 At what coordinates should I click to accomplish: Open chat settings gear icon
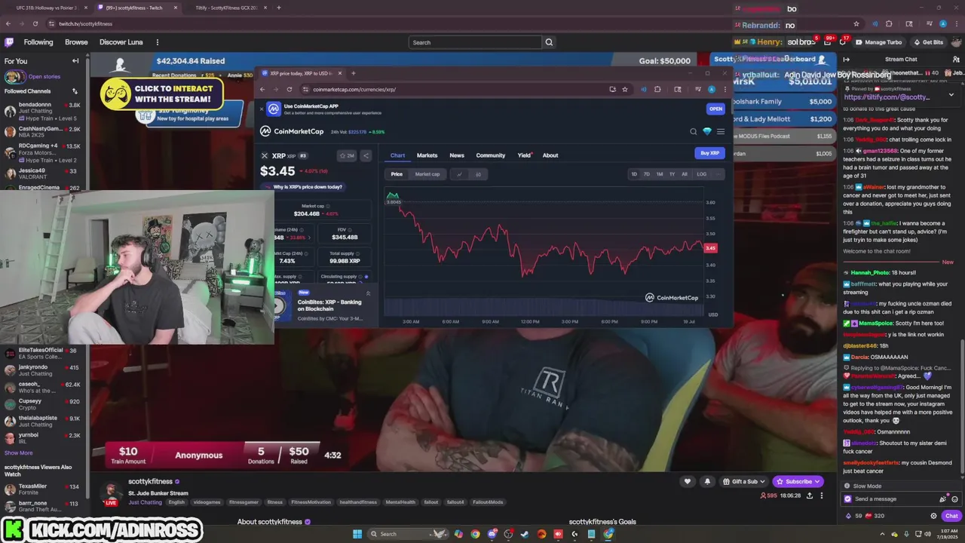click(x=933, y=516)
